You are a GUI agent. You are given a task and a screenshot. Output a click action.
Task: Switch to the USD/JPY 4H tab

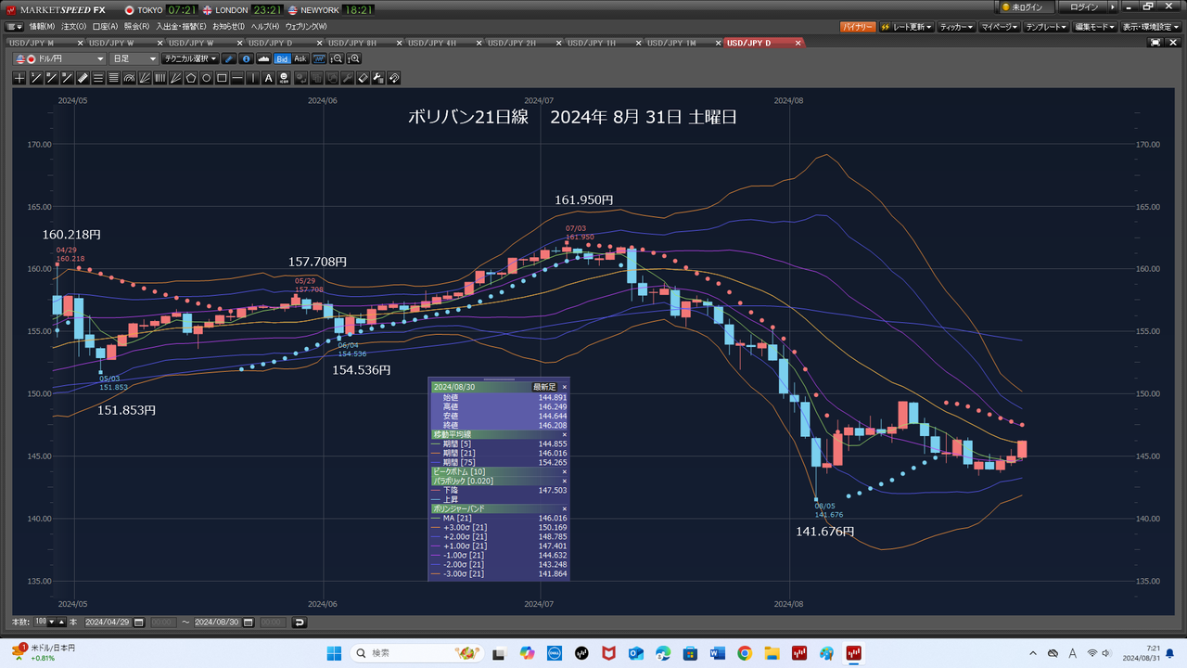(x=433, y=43)
